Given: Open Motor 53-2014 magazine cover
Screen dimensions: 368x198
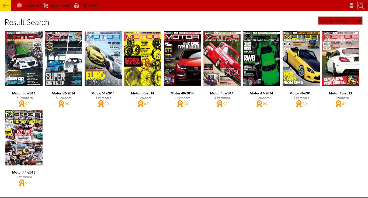Looking at the screenshot, I should click(x=24, y=58).
